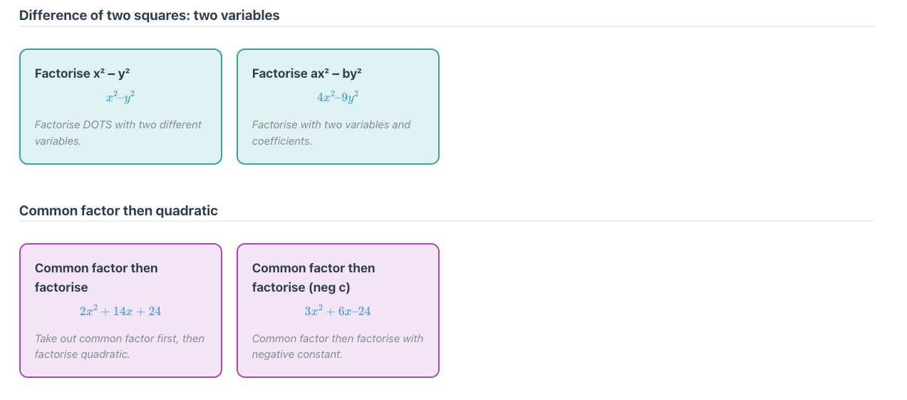The height and width of the screenshot is (400, 907).
Task: Click the 2x² + 14x + 24 expression
Action: coord(120,312)
